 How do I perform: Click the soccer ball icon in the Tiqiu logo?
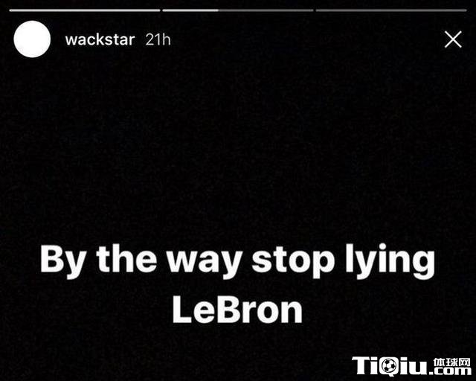coord(389,366)
